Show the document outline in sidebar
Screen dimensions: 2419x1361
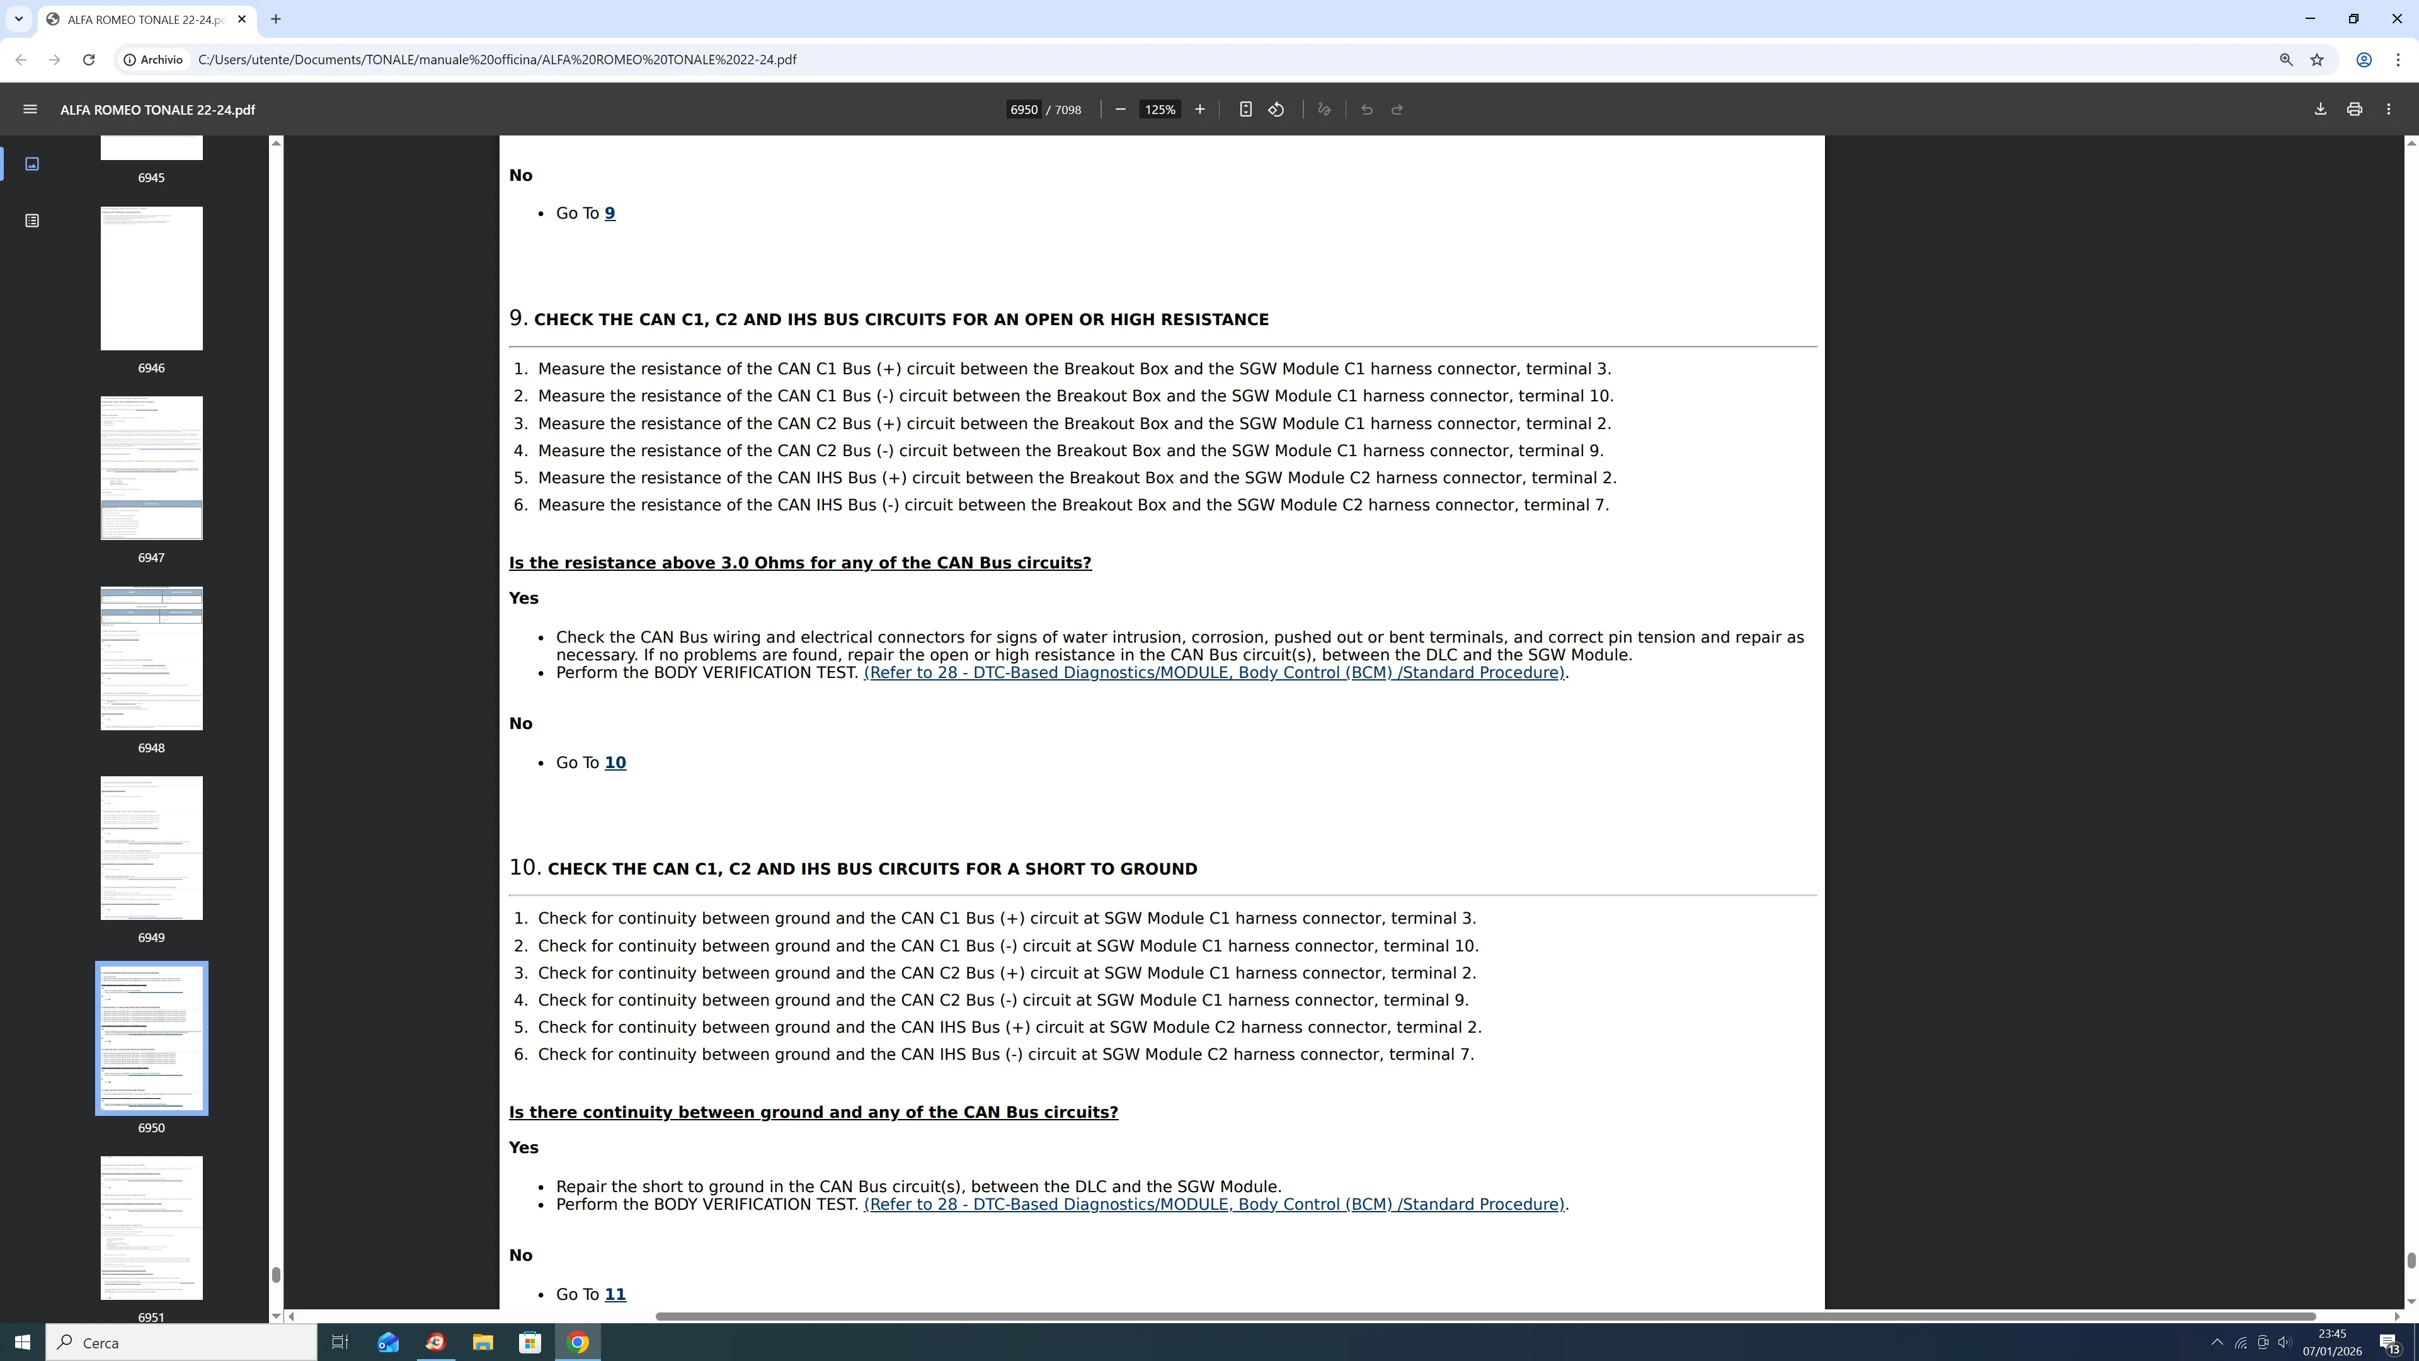(x=32, y=221)
